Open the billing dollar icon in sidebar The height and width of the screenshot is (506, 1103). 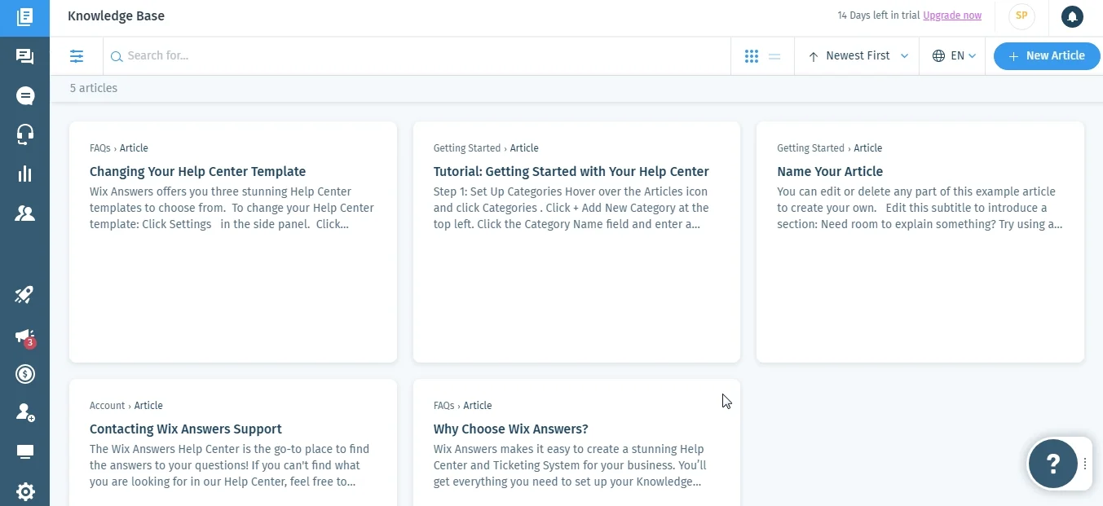[x=24, y=374]
